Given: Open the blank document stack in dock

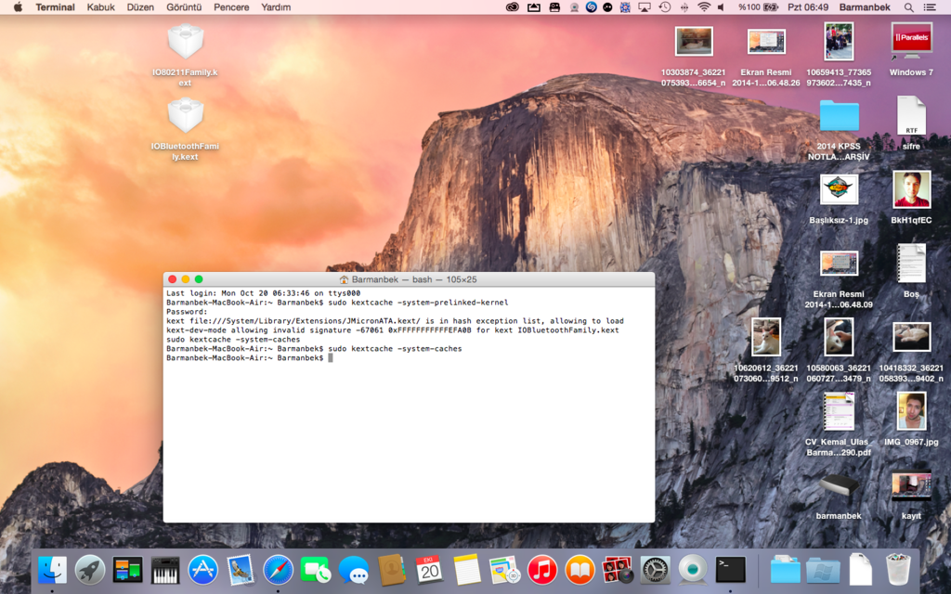Looking at the screenshot, I should click(861, 571).
